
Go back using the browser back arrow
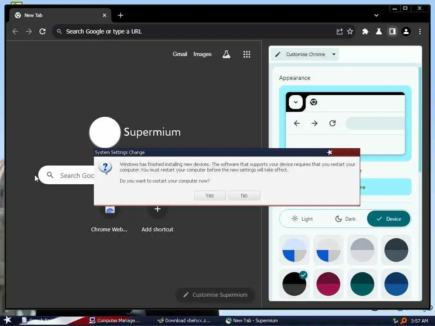[15, 31]
